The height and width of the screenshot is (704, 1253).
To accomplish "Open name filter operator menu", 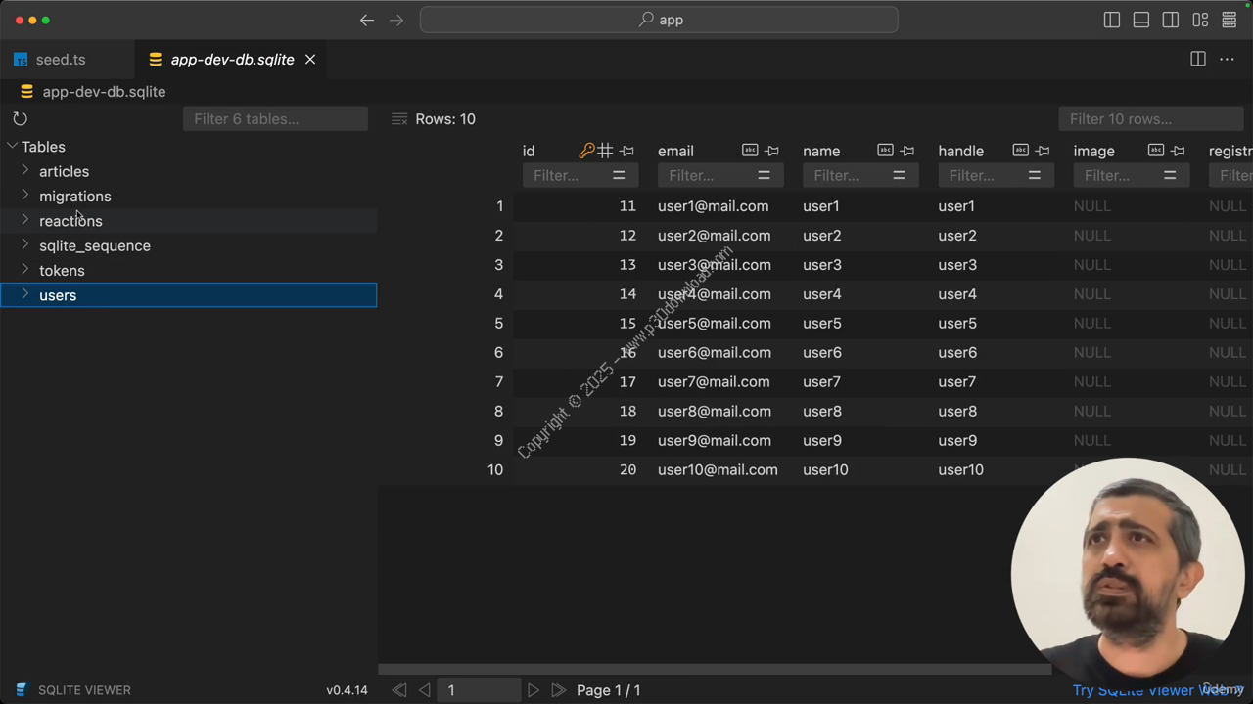I will 899,175.
